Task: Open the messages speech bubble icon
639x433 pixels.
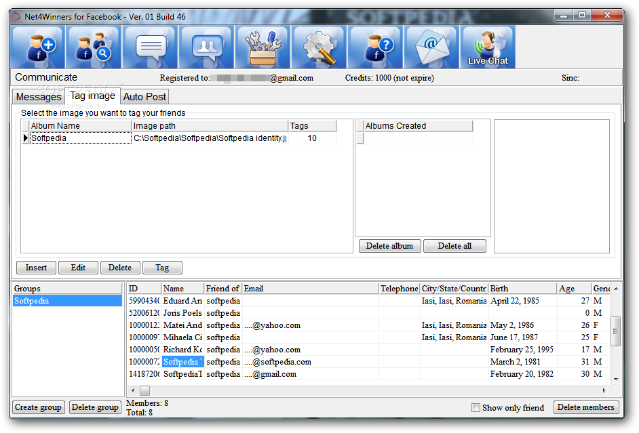Action: [150, 47]
